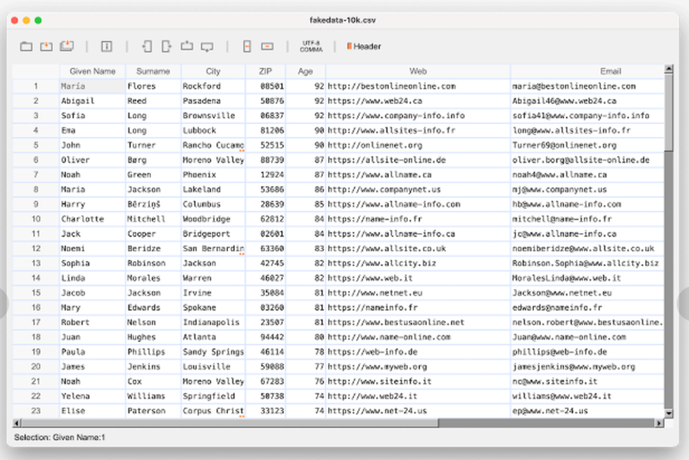Image resolution: width=689 pixels, height=460 pixels.
Task: Select the Email column header
Action: coord(588,71)
